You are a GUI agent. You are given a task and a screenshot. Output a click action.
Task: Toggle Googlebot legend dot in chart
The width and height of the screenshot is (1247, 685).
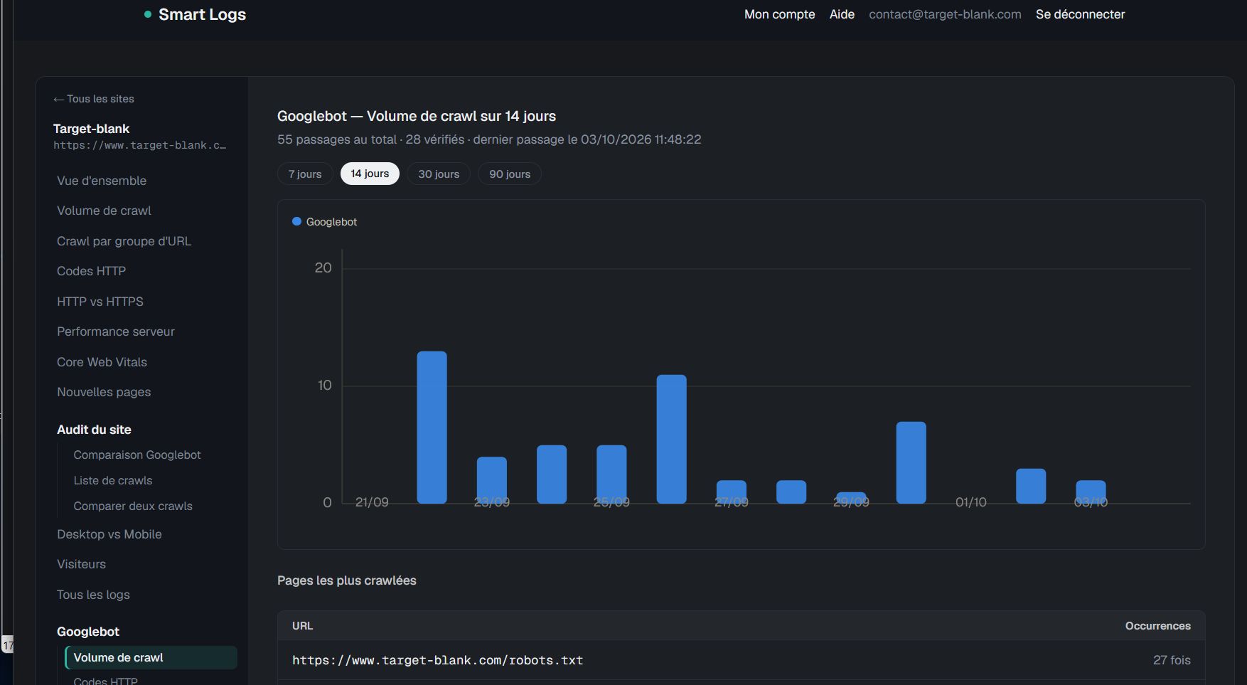(x=297, y=221)
